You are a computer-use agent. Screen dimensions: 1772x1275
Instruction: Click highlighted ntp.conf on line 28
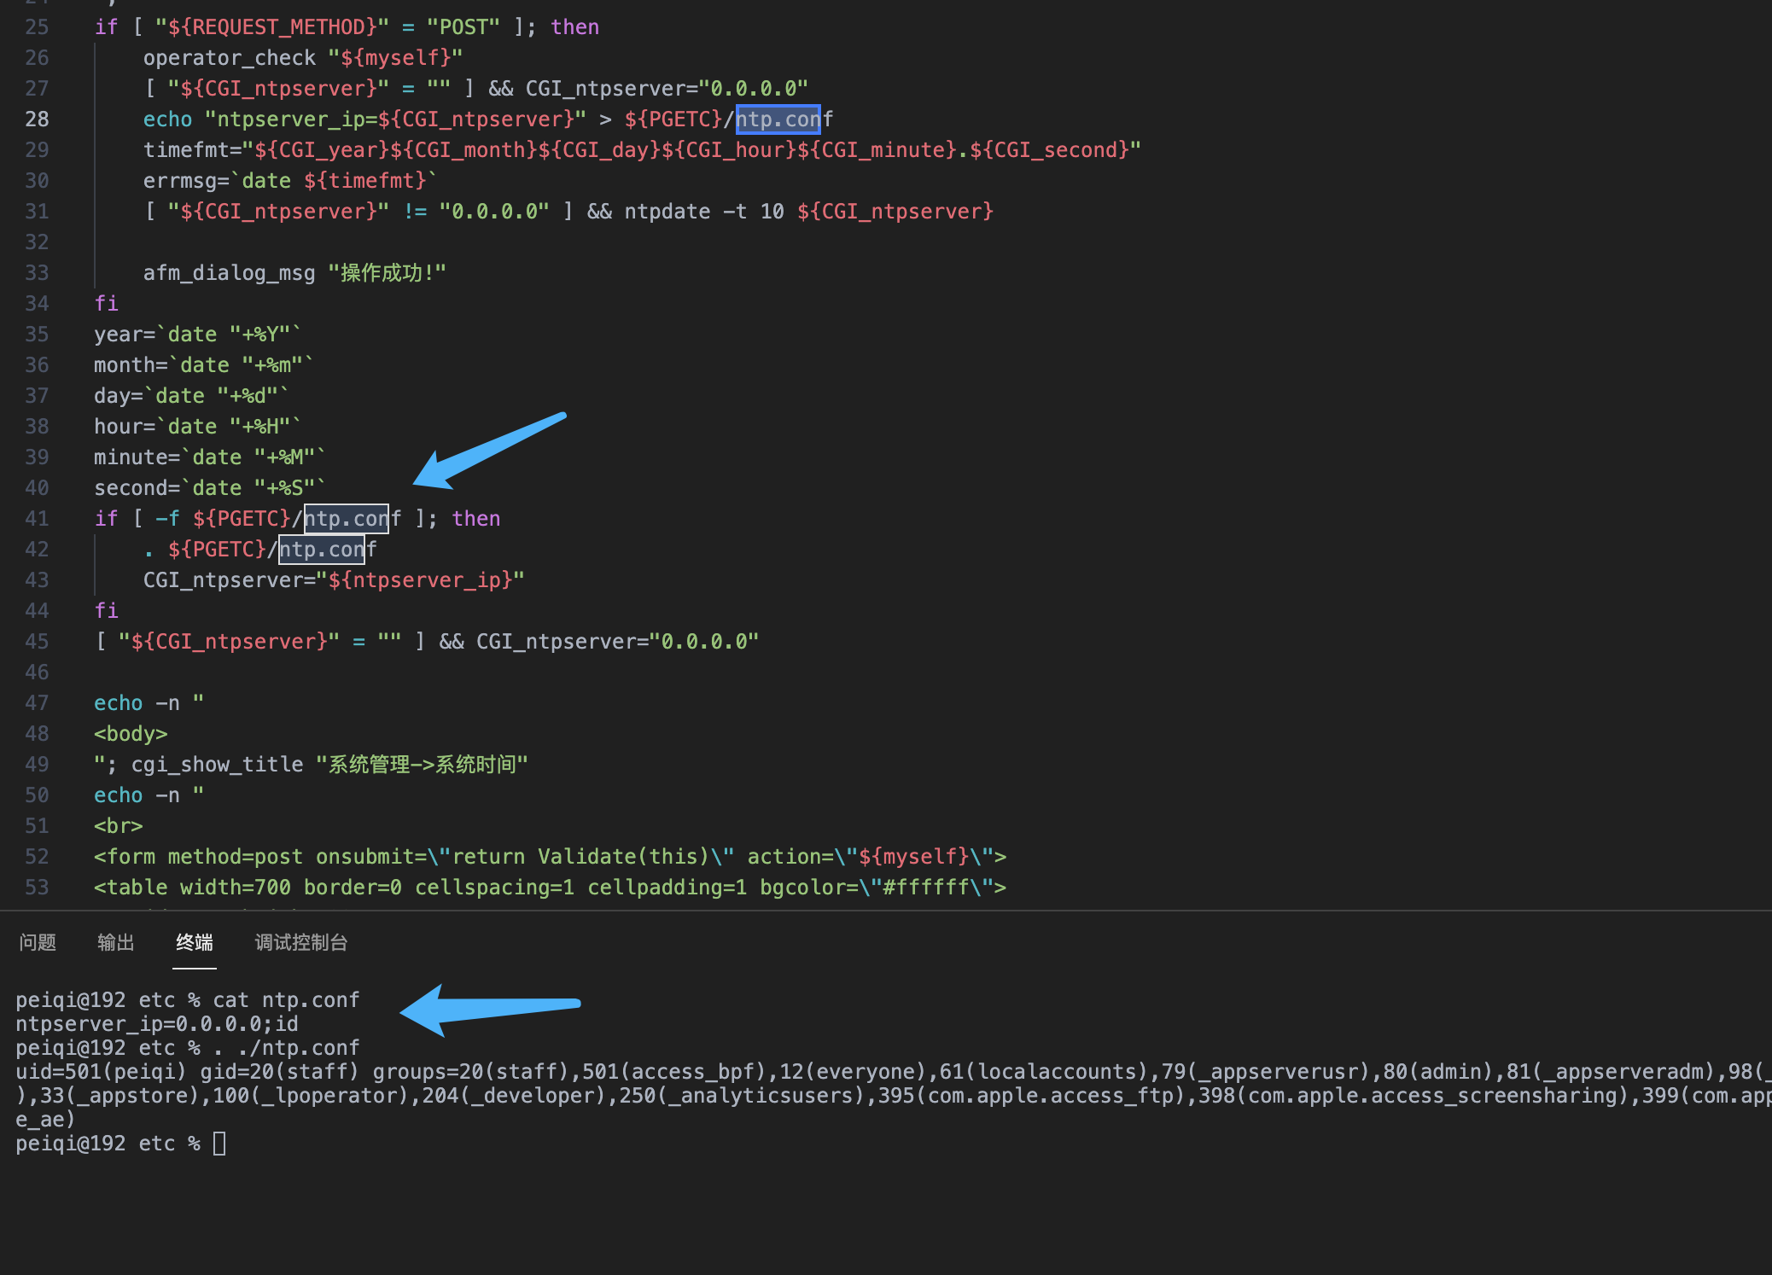(778, 119)
